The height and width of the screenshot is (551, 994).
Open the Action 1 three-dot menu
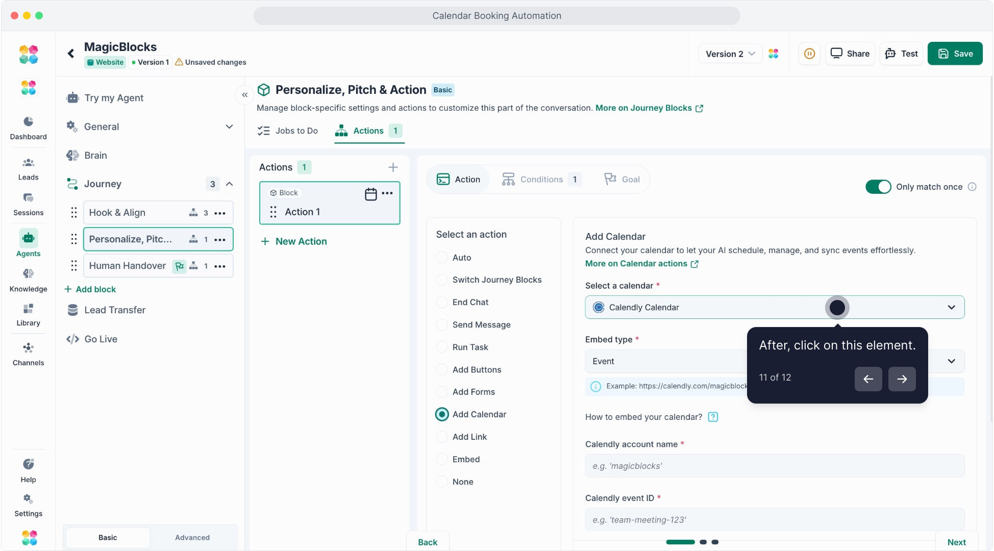click(x=387, y=193)
